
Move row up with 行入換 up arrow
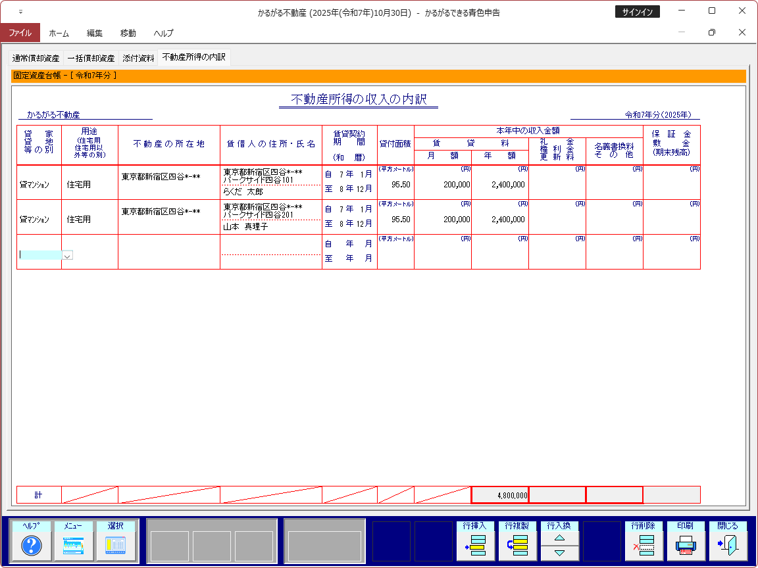pos(559,538)
